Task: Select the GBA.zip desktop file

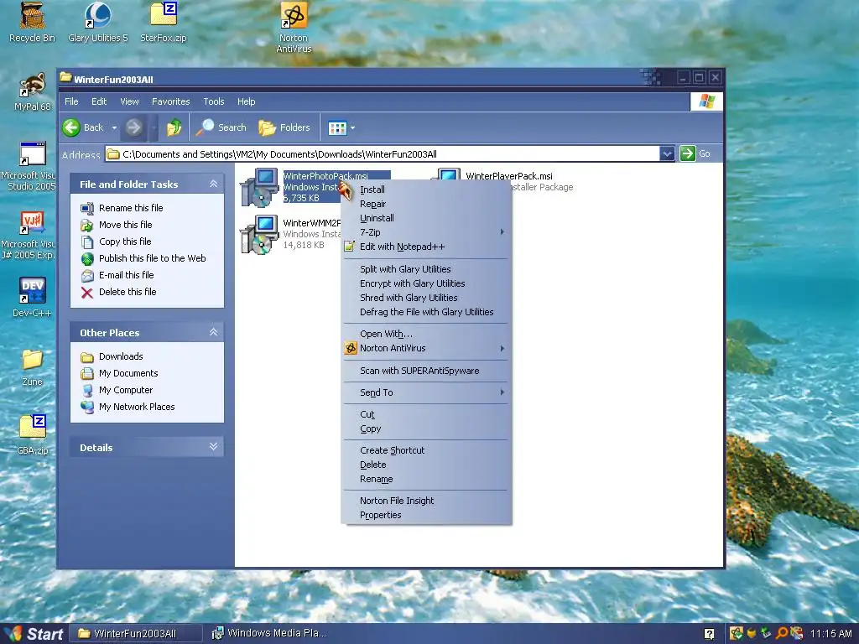Action: 33,435
